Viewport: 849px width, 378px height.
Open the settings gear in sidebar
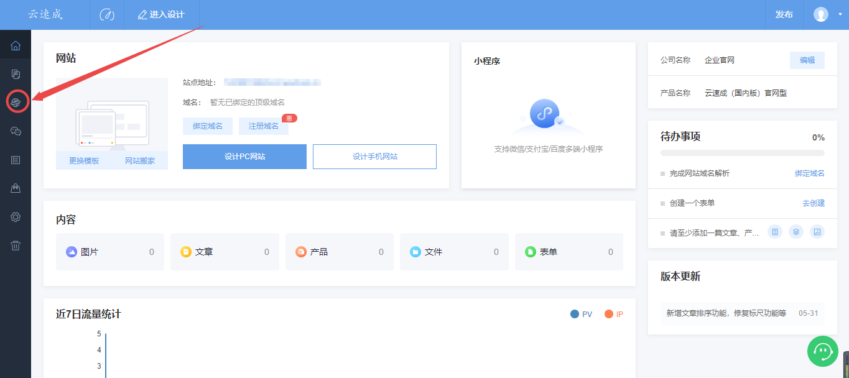(x=16, y=217)
